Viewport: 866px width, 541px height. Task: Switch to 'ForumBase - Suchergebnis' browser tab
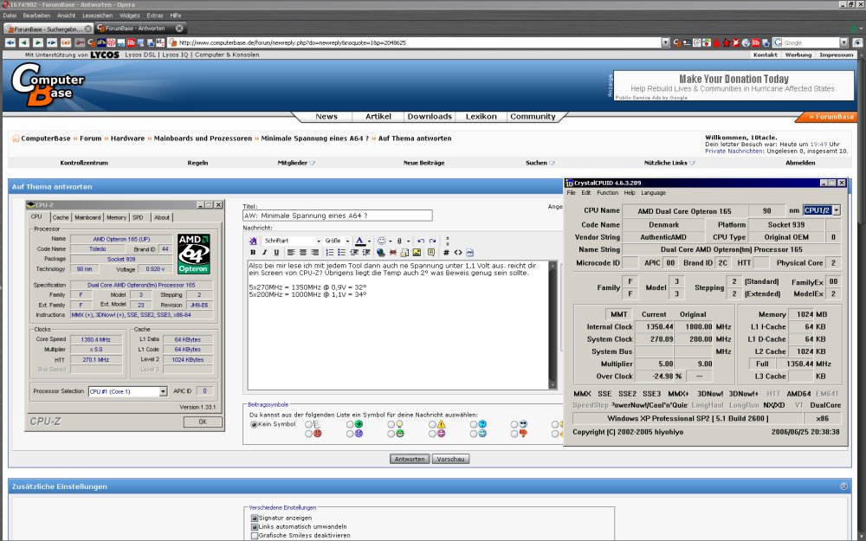click(48, 29)
